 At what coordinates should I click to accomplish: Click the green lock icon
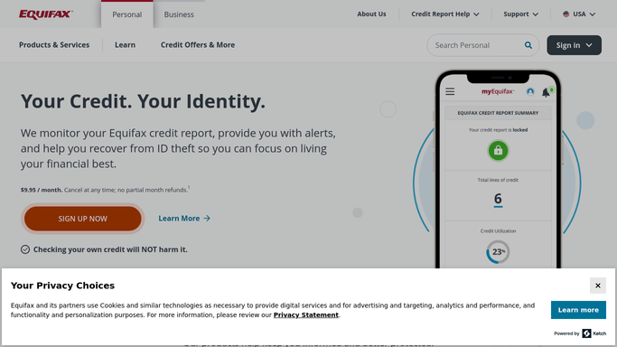[498, 150]
